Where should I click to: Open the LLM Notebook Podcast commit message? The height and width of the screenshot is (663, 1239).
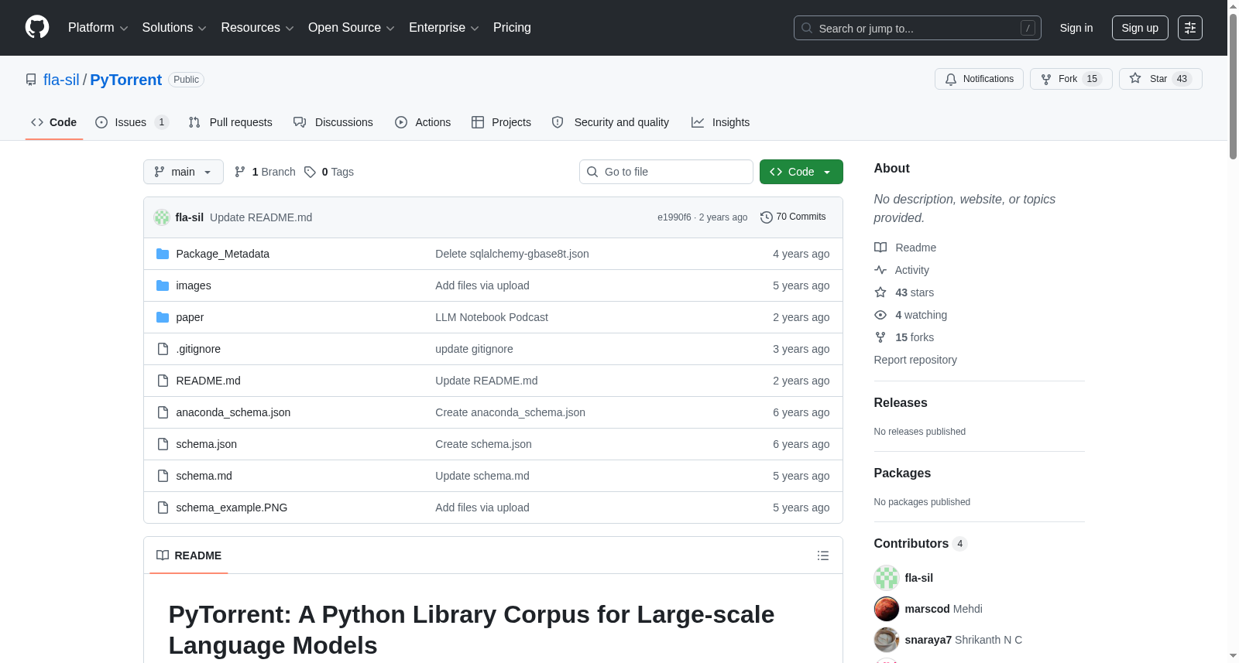[492, 317]
